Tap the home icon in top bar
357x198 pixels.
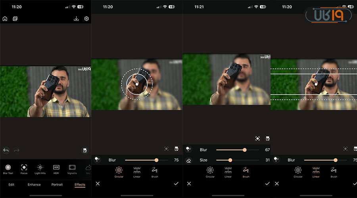tap(5, 19)
